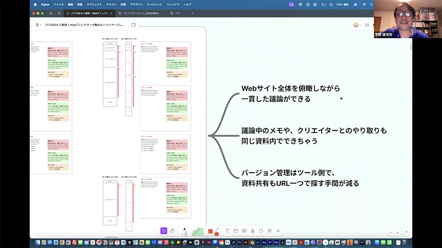Select the text 資料共有もURL一つで探す手間が減る

[x=300, y=183]
